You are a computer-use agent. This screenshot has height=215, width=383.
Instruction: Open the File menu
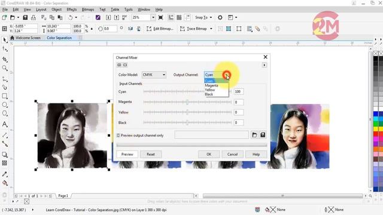coord(5,10)
